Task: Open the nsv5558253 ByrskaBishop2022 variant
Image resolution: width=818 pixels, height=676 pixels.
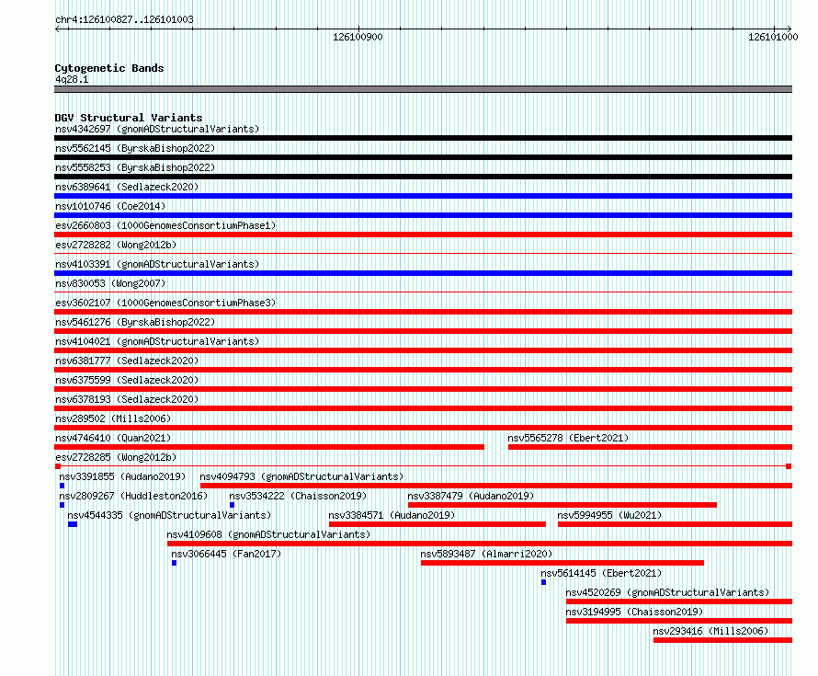Action: [x=135, y=167]
